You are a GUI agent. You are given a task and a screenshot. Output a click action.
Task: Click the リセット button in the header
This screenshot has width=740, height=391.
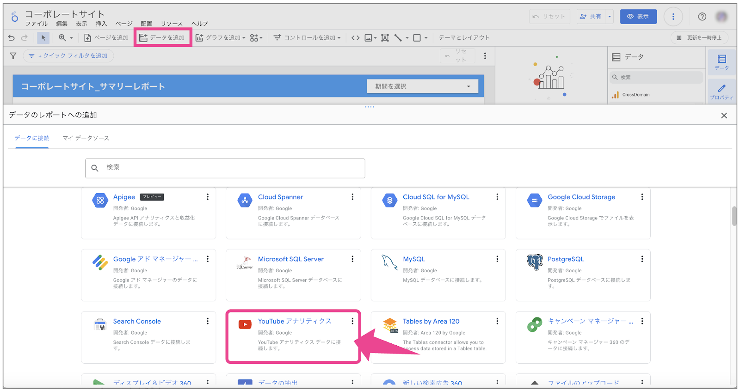point(549,17)
